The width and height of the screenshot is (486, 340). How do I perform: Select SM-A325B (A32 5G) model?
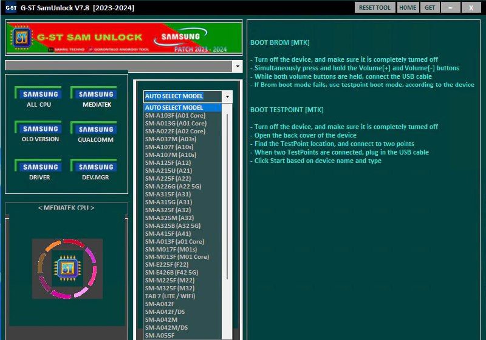pyautogui.click(x=183, y=226)
